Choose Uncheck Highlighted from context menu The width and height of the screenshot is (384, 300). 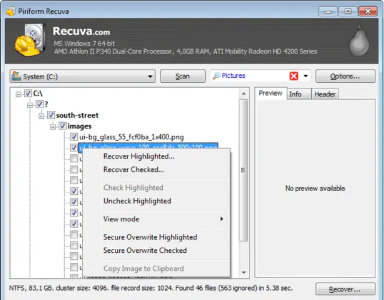click(156, 201)
